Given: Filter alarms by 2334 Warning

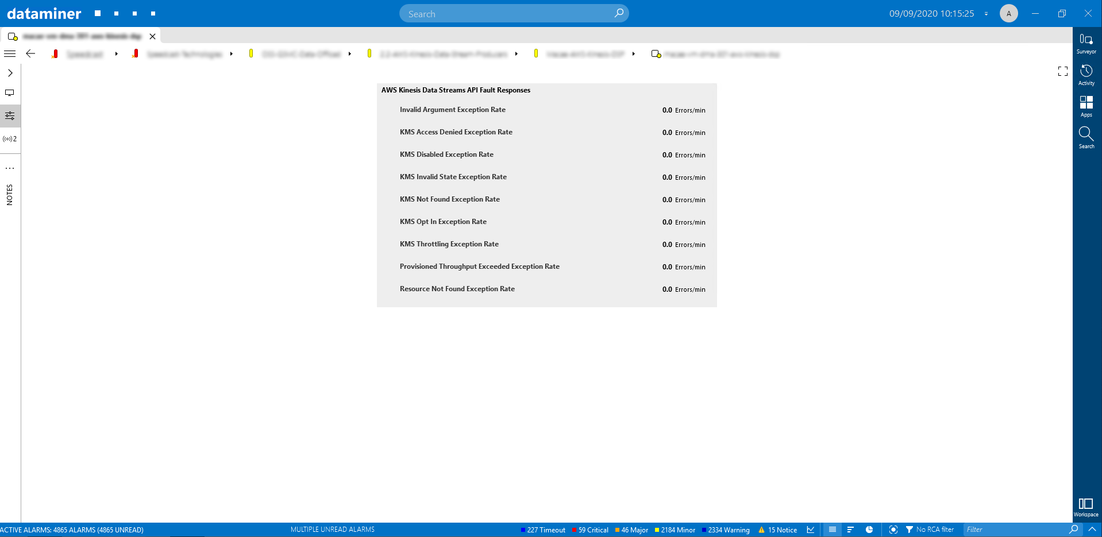Looking at the screenshot, I should (726, 530).
